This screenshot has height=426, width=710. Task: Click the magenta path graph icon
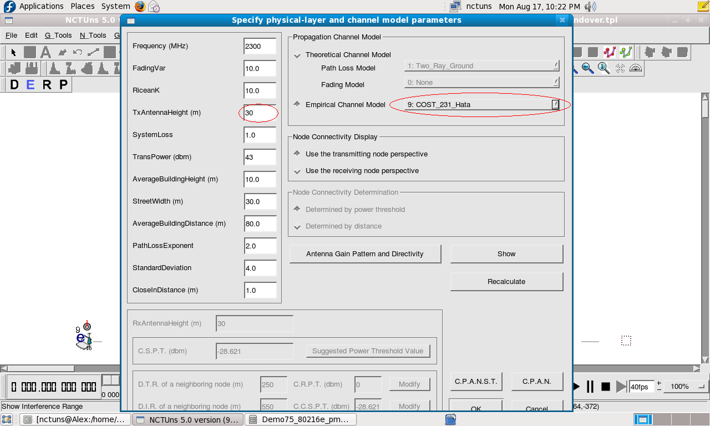(x=610, y=52)
